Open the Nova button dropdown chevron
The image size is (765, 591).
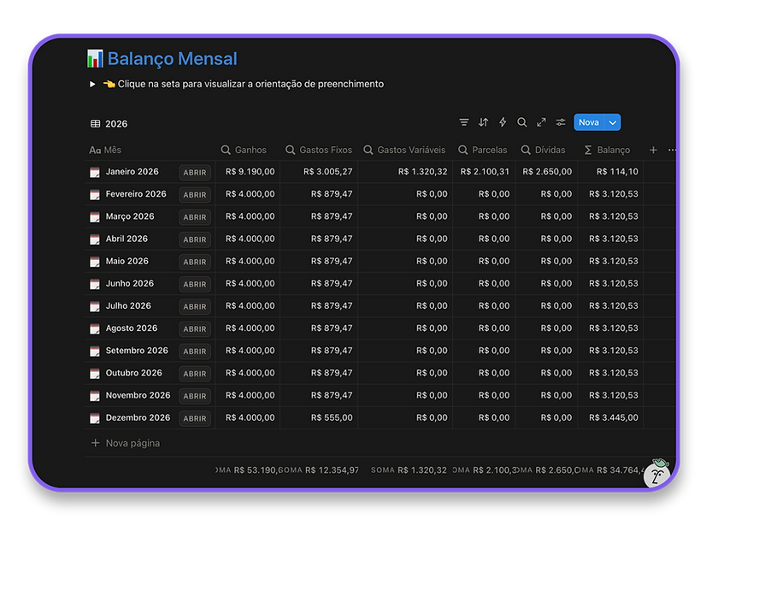tap(612, 122)
